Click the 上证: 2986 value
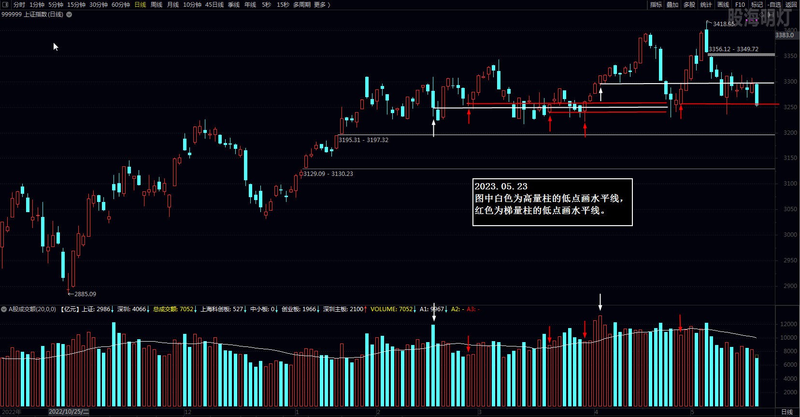 click(96, 309)
